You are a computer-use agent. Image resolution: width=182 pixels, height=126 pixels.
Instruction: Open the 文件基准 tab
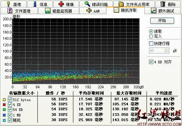pos(19,11)
